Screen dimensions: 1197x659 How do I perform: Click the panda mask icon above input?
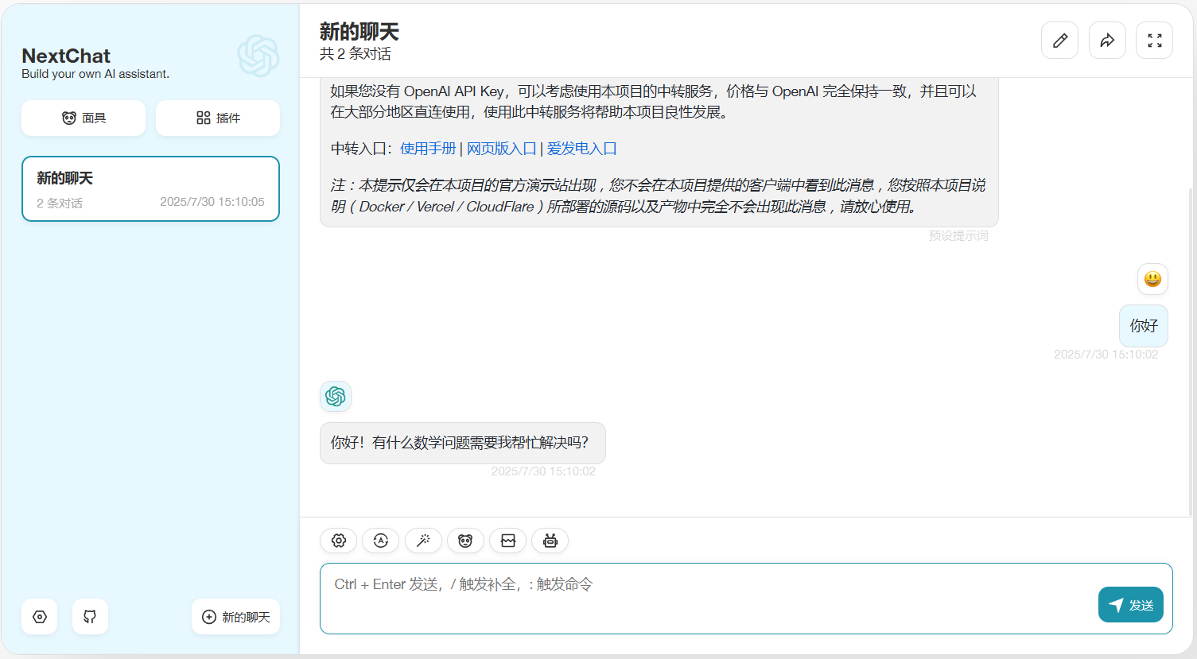(x=465, y=541)
